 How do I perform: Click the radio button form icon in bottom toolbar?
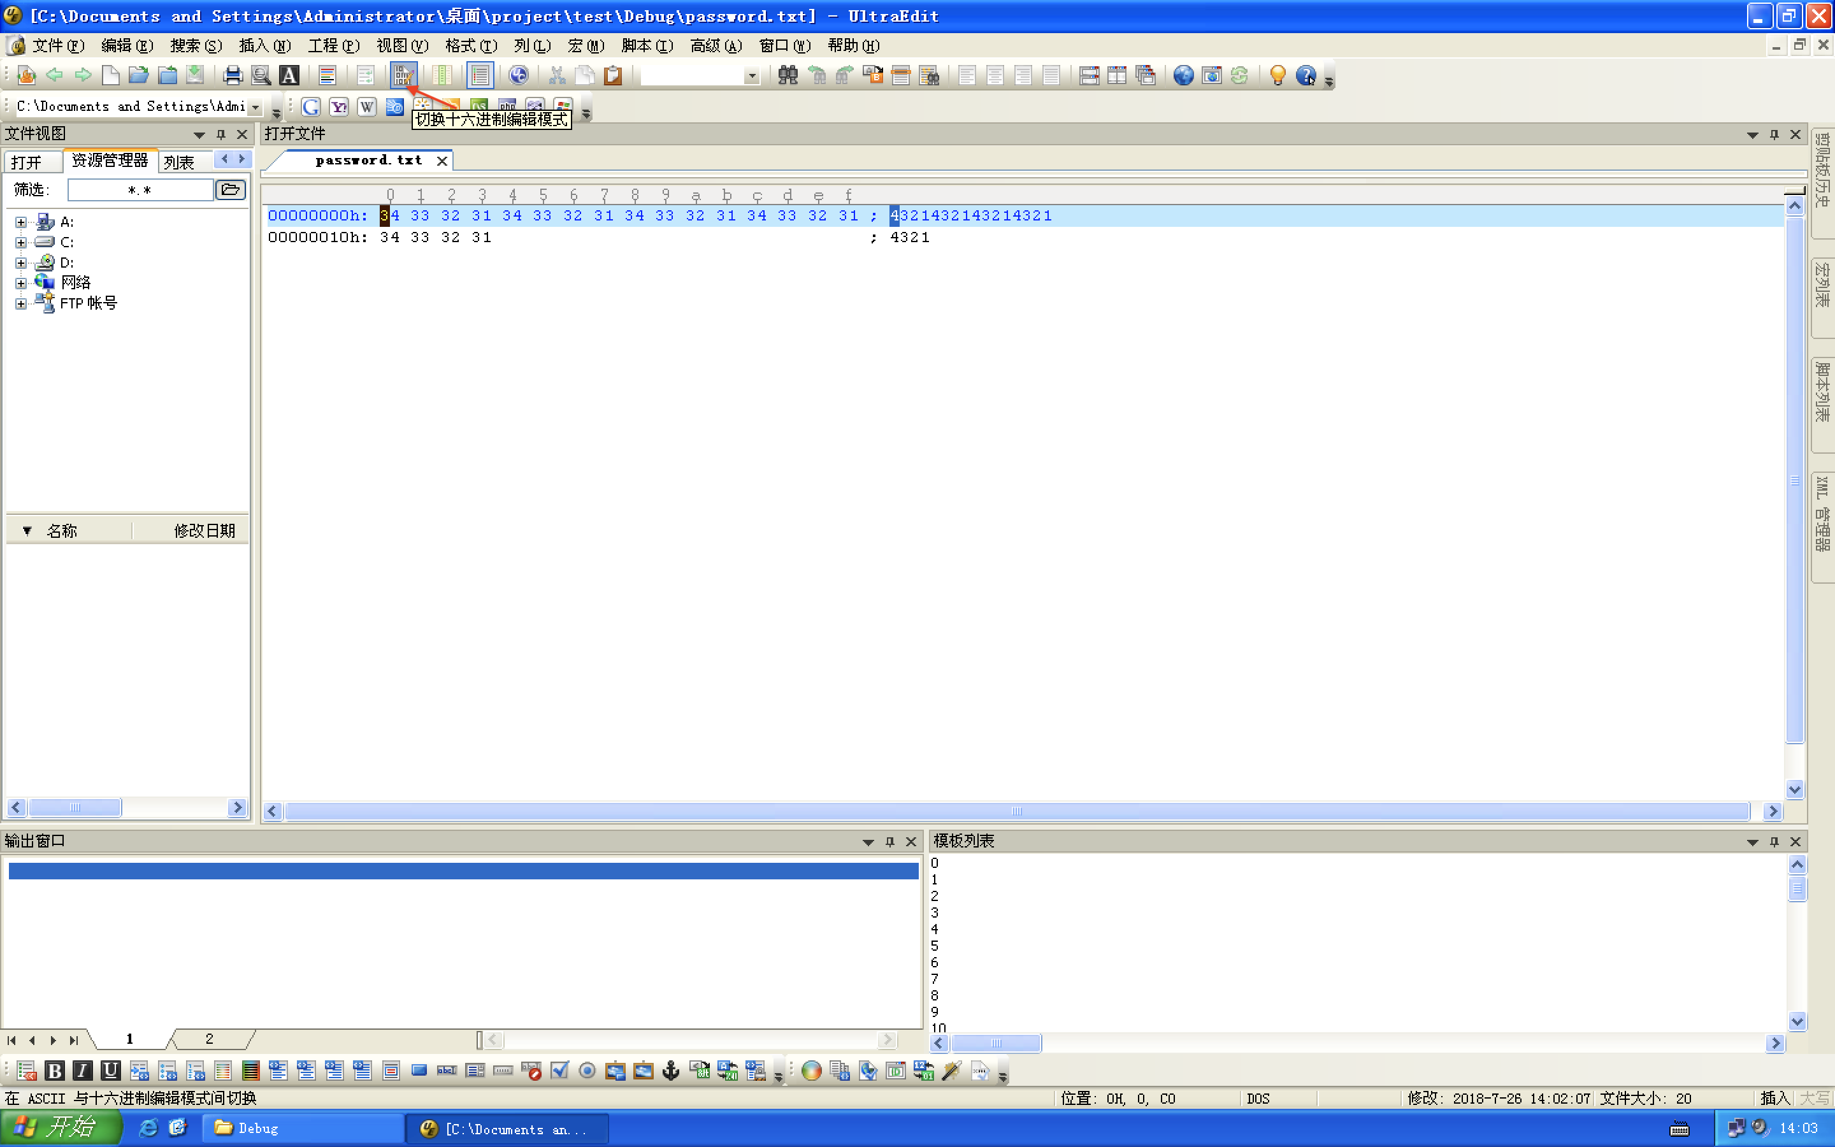point(587,1071)
